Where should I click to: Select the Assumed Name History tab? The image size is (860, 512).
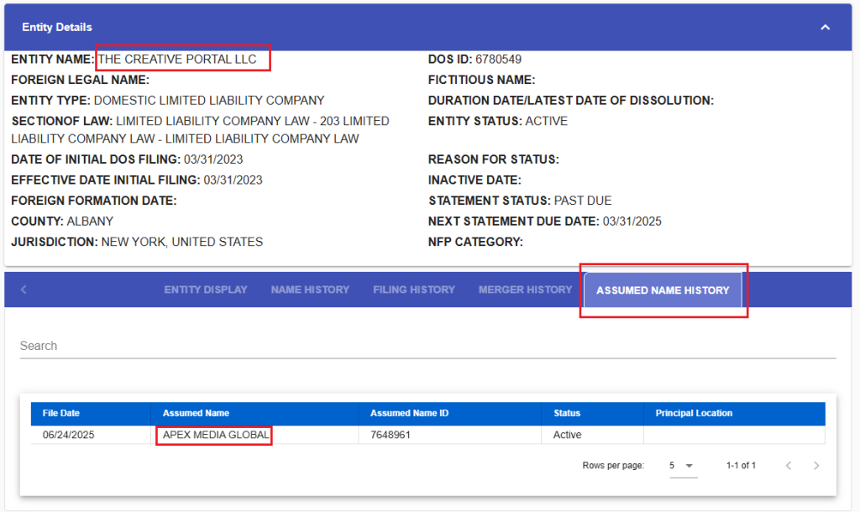(x=663, y=289)
